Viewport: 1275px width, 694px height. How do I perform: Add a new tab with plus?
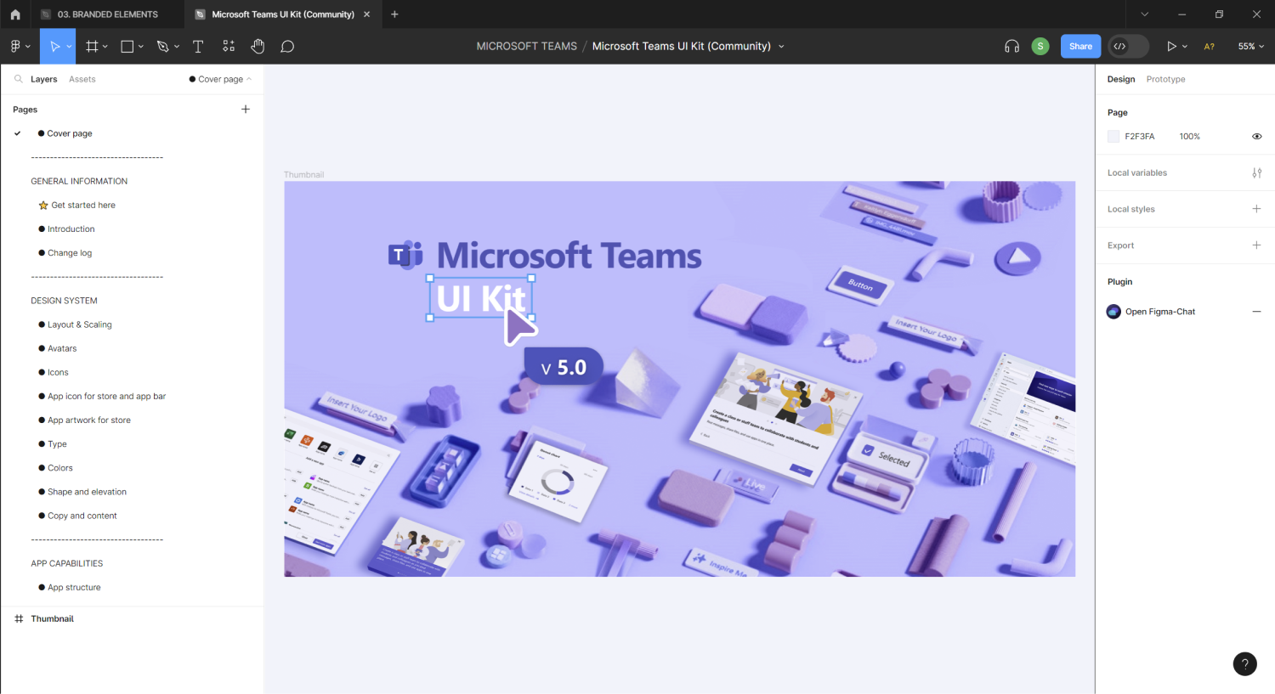[394, 14]
